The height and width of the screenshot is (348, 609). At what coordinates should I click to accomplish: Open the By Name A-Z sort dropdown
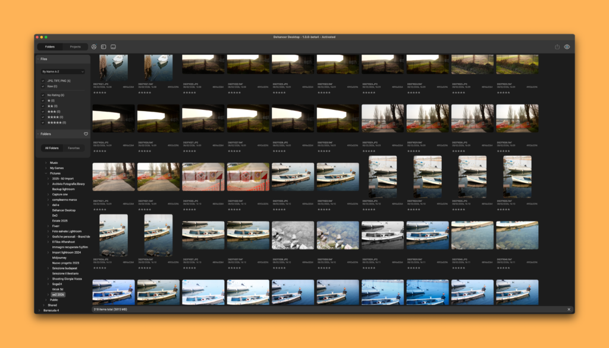tap(62, 71)
